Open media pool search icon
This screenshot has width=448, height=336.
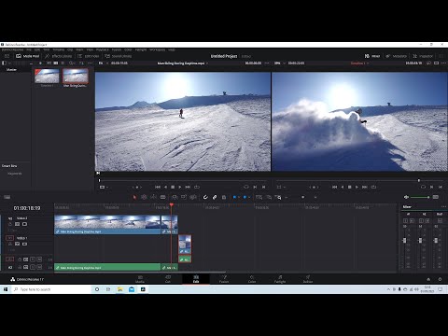[x=72, y=63]
